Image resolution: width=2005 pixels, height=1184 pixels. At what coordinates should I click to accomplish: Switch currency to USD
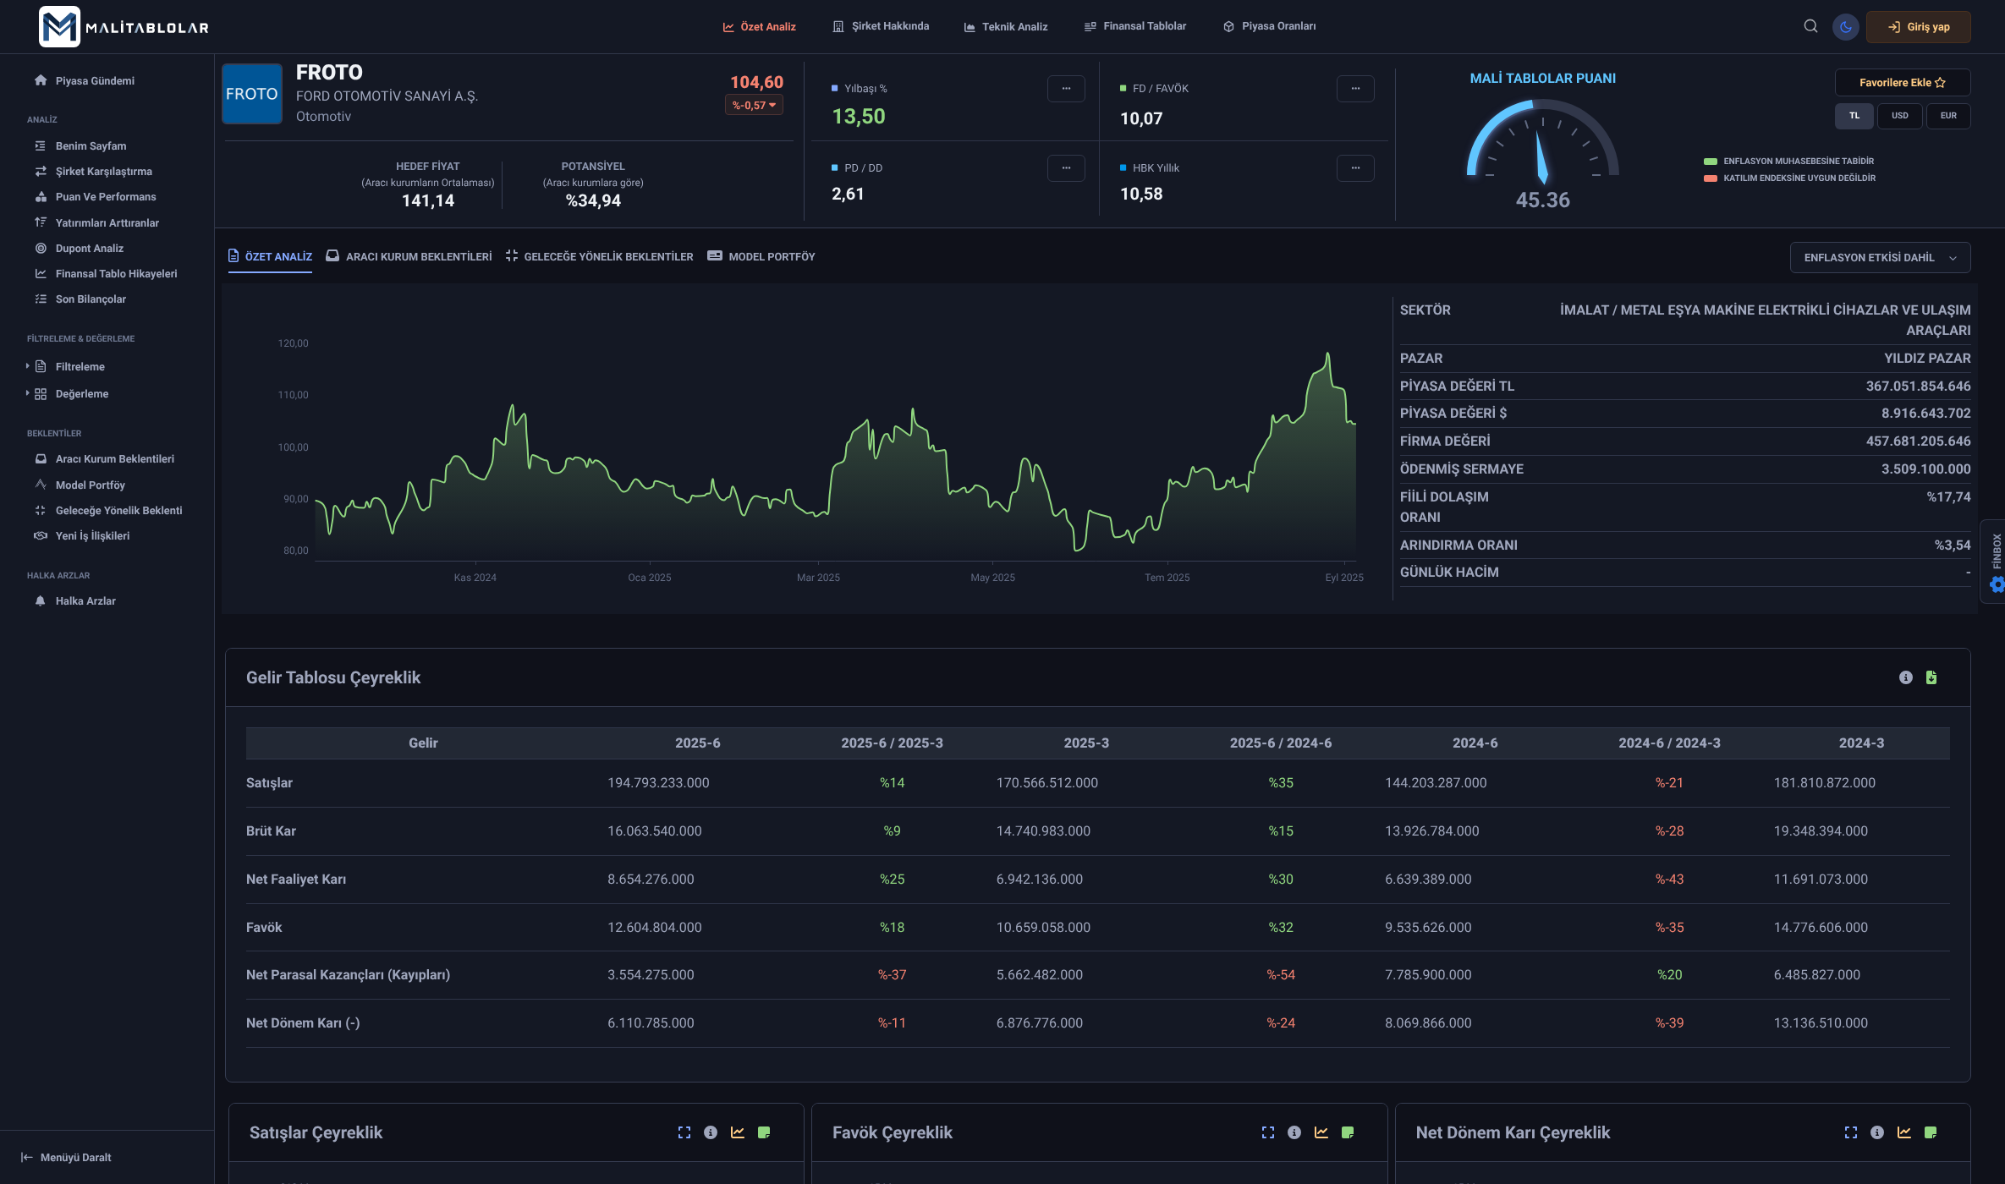[1899, 116]
